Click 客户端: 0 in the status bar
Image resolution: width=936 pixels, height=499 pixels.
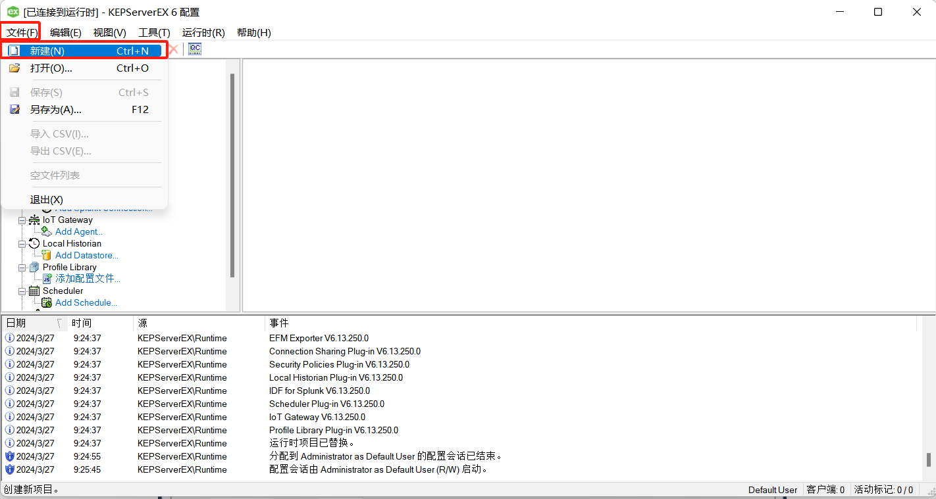[825, 490]
